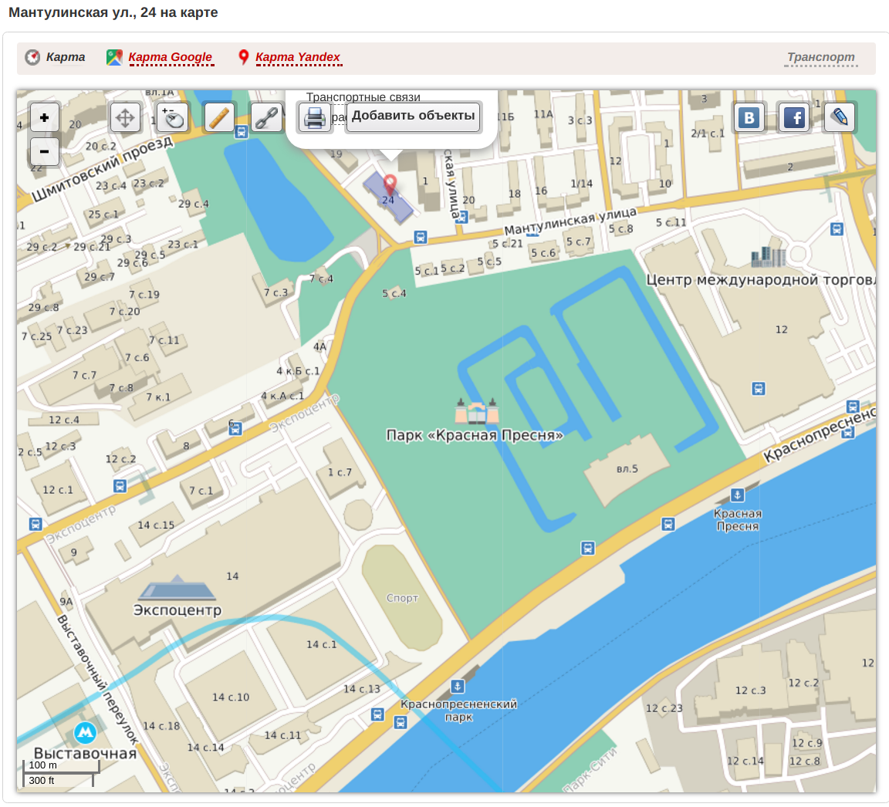Click the page heading Мантулинская ул., 24

pos(113,12)
